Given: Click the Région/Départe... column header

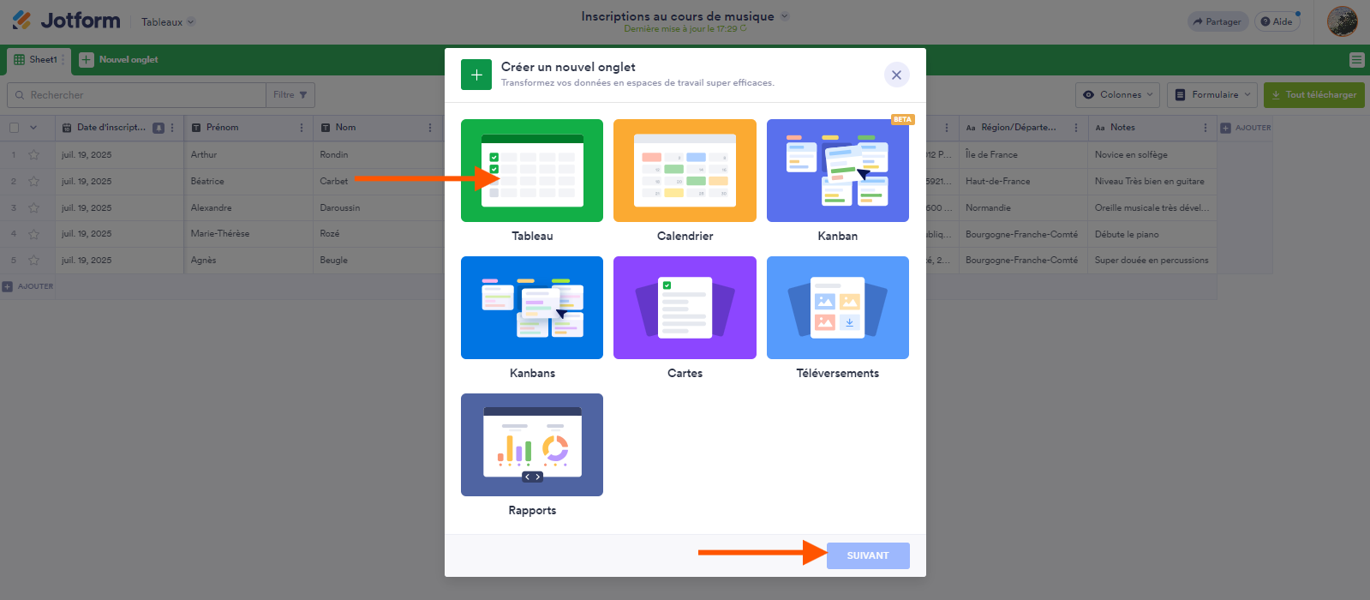Looking at the screenshot, I should tap(1023, 128).
